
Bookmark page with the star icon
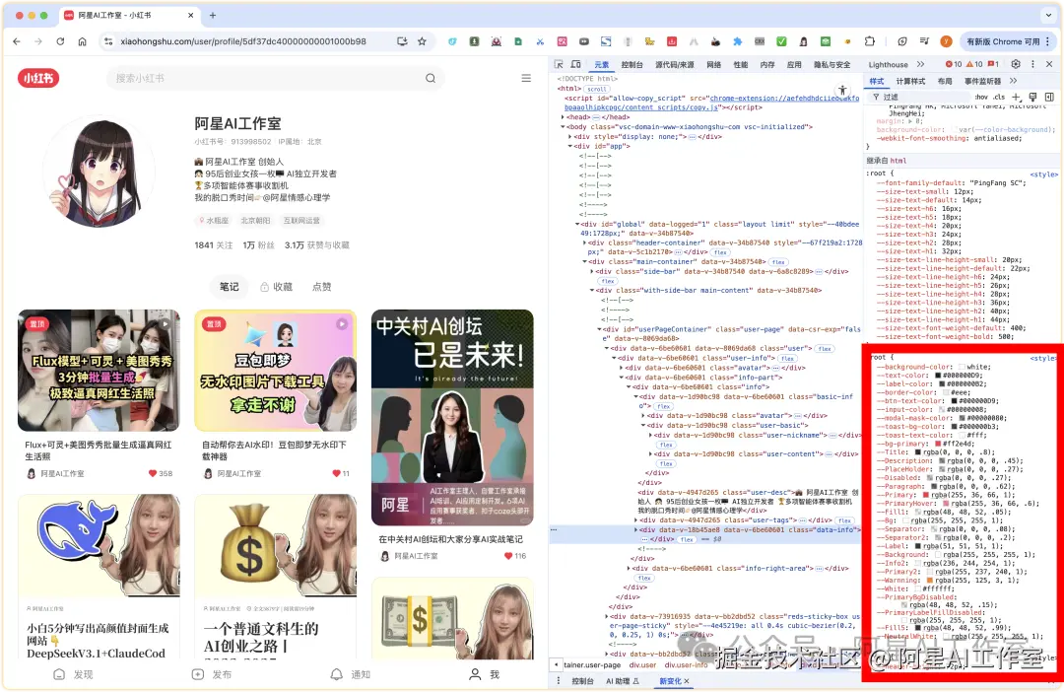(x=422, y=41)
